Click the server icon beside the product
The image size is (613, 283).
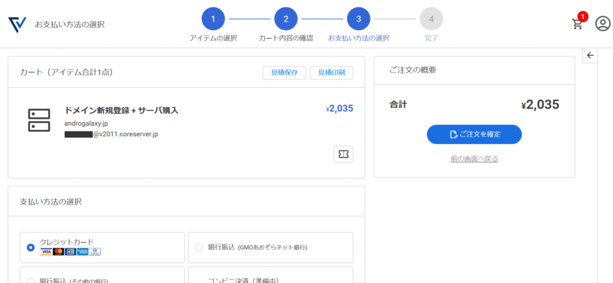tap(39, 120)
